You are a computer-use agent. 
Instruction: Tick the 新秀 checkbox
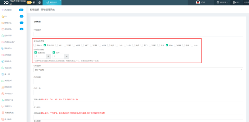109,45
